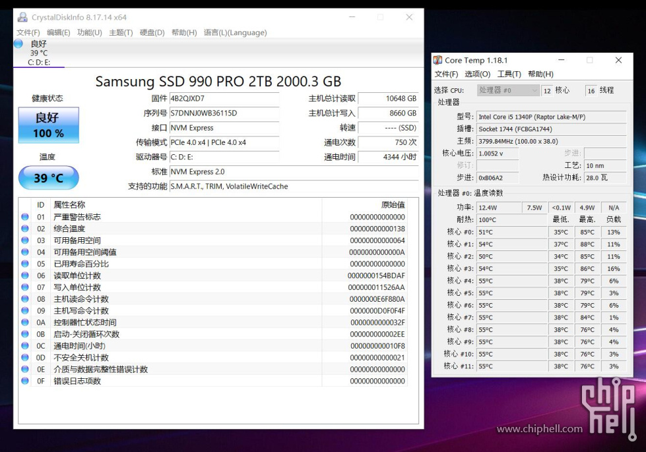Viewport: 646px width, 452px height.
Task: Click the total host reads value 10648 GB
Action: click(x=388, y=99)
